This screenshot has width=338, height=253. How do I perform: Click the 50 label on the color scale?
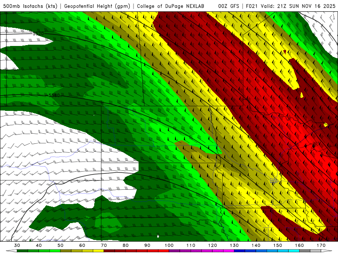pyautogui.click(x=60, y=245)
